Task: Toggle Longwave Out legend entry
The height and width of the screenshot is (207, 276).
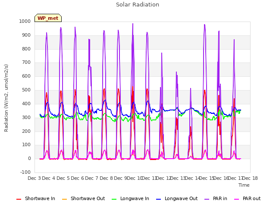Action: 177,198
